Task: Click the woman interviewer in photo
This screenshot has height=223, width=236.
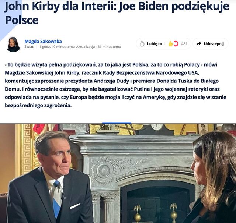Action: coord(212,177)
